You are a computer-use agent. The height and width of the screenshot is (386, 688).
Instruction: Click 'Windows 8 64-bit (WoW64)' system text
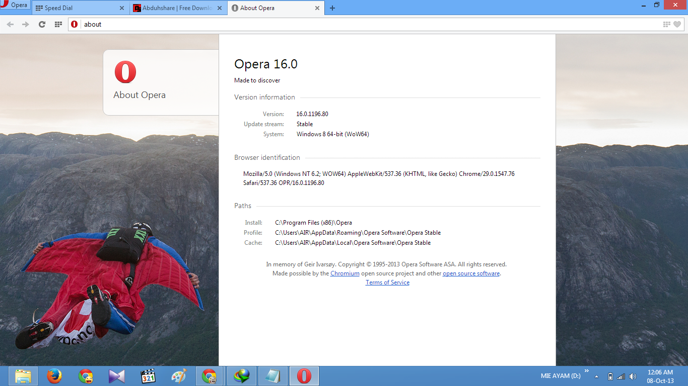(x=333, y=134)
